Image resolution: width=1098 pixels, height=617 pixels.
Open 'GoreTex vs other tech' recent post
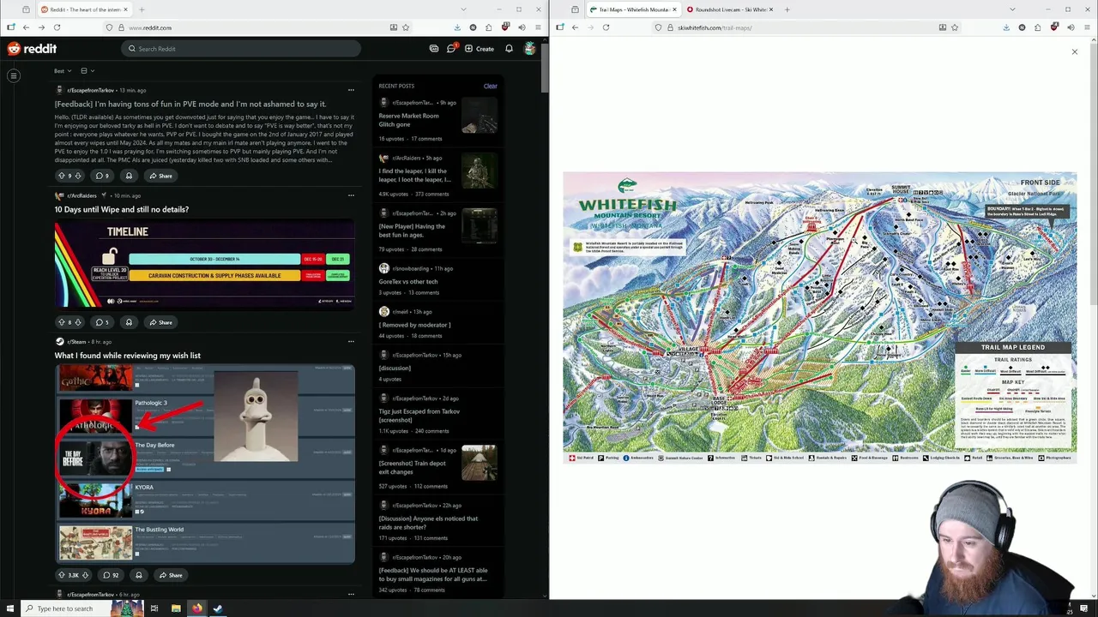click(408, 281)
